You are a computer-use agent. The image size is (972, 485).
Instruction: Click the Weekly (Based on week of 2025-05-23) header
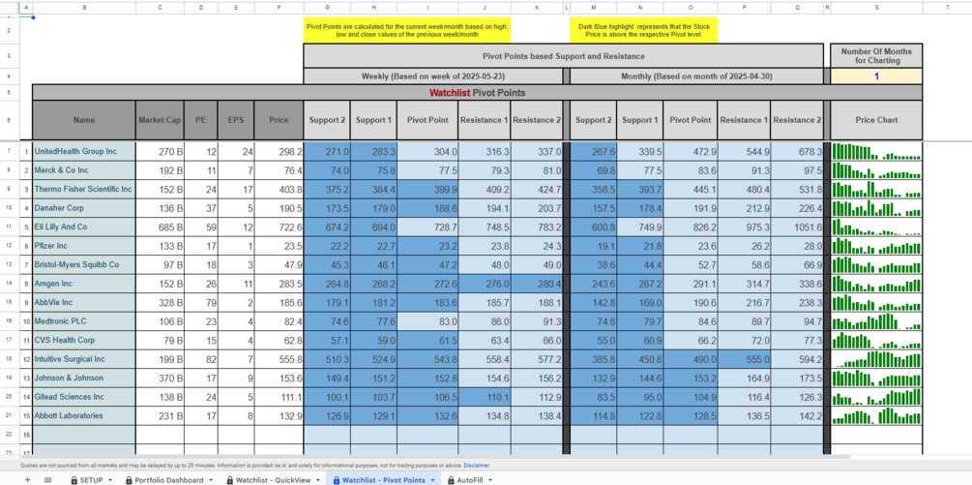(x=432, y=76)
